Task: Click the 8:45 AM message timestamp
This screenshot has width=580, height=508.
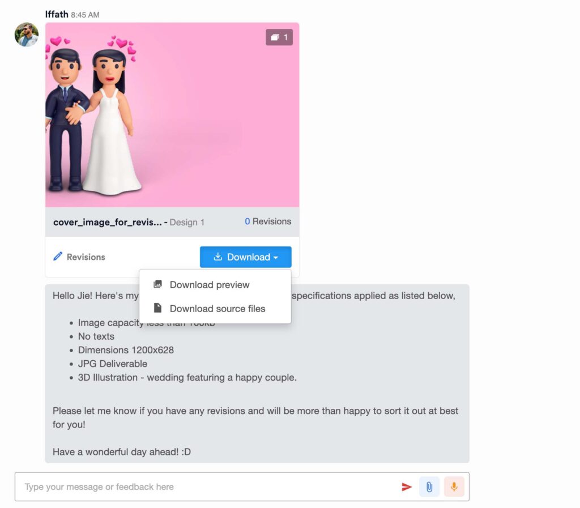Action: coord(85,15)
